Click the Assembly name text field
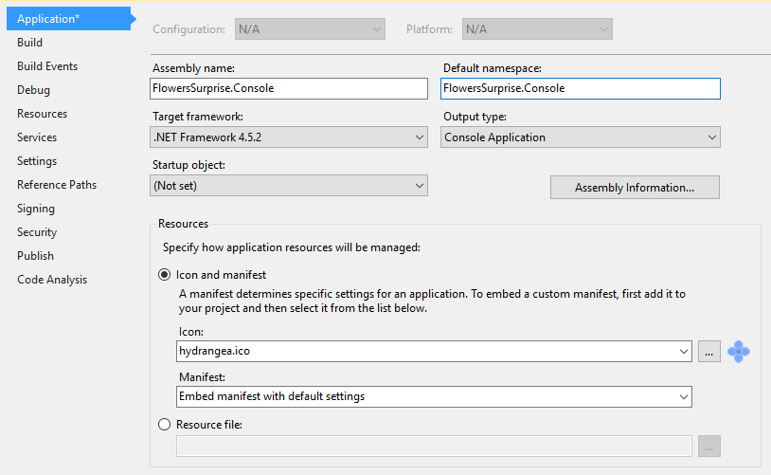Image resolution: width=771 pixels, height=475 pixels. tap(289, 88)
